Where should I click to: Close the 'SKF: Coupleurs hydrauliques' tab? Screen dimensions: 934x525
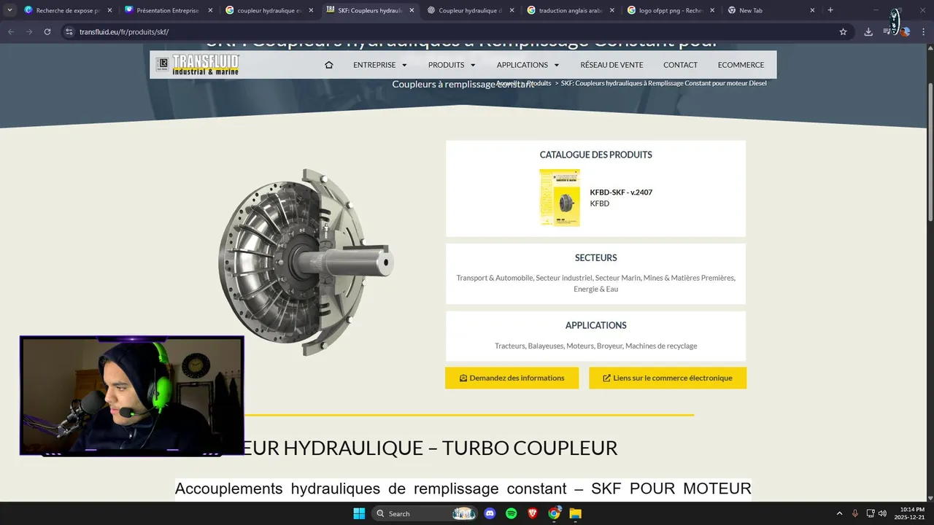[412, 10]
